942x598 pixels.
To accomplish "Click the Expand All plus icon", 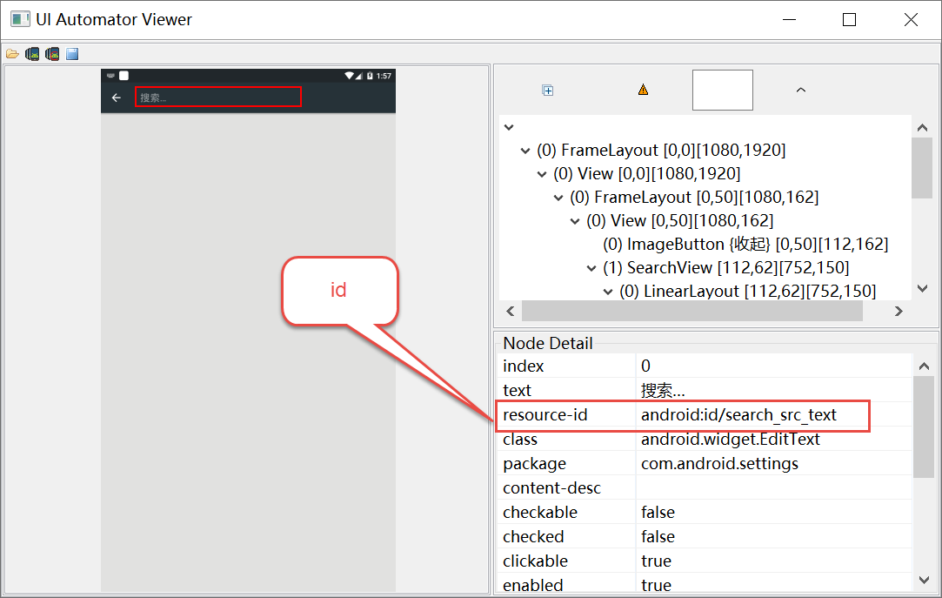I will point(548,90).
